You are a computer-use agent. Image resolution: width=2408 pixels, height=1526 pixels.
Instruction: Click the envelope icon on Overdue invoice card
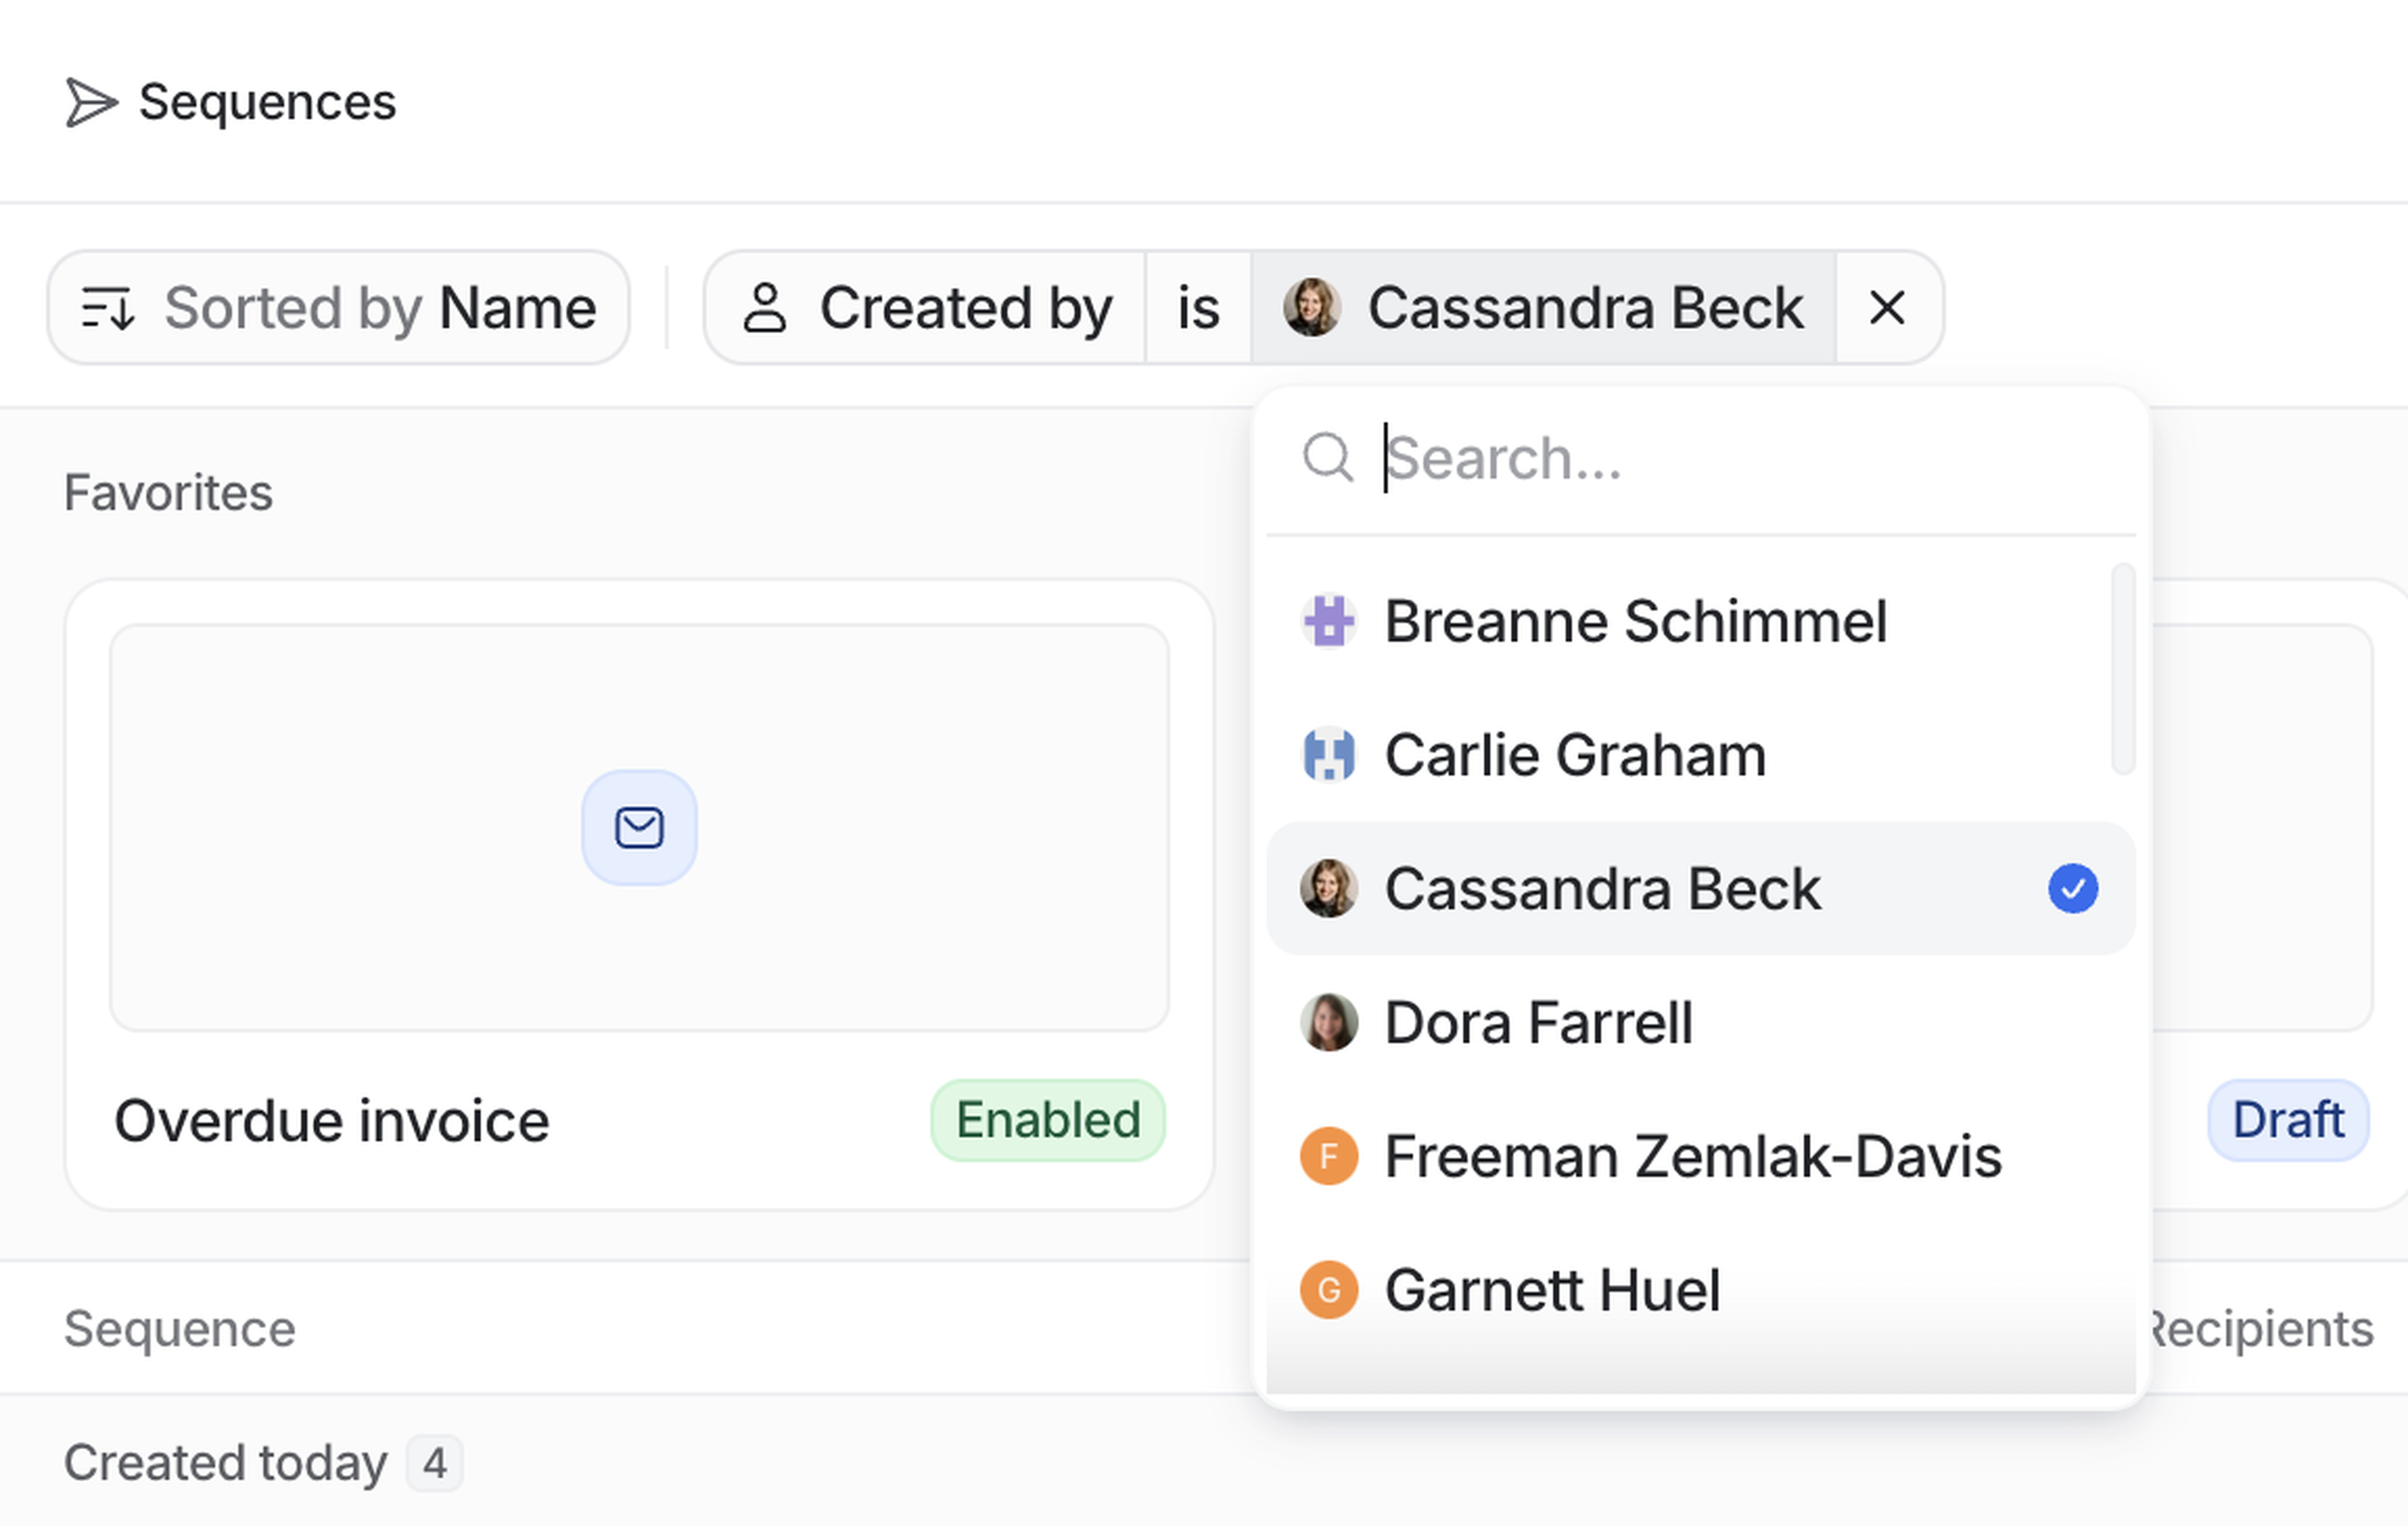pyautogui.click(x=639, y=828)
